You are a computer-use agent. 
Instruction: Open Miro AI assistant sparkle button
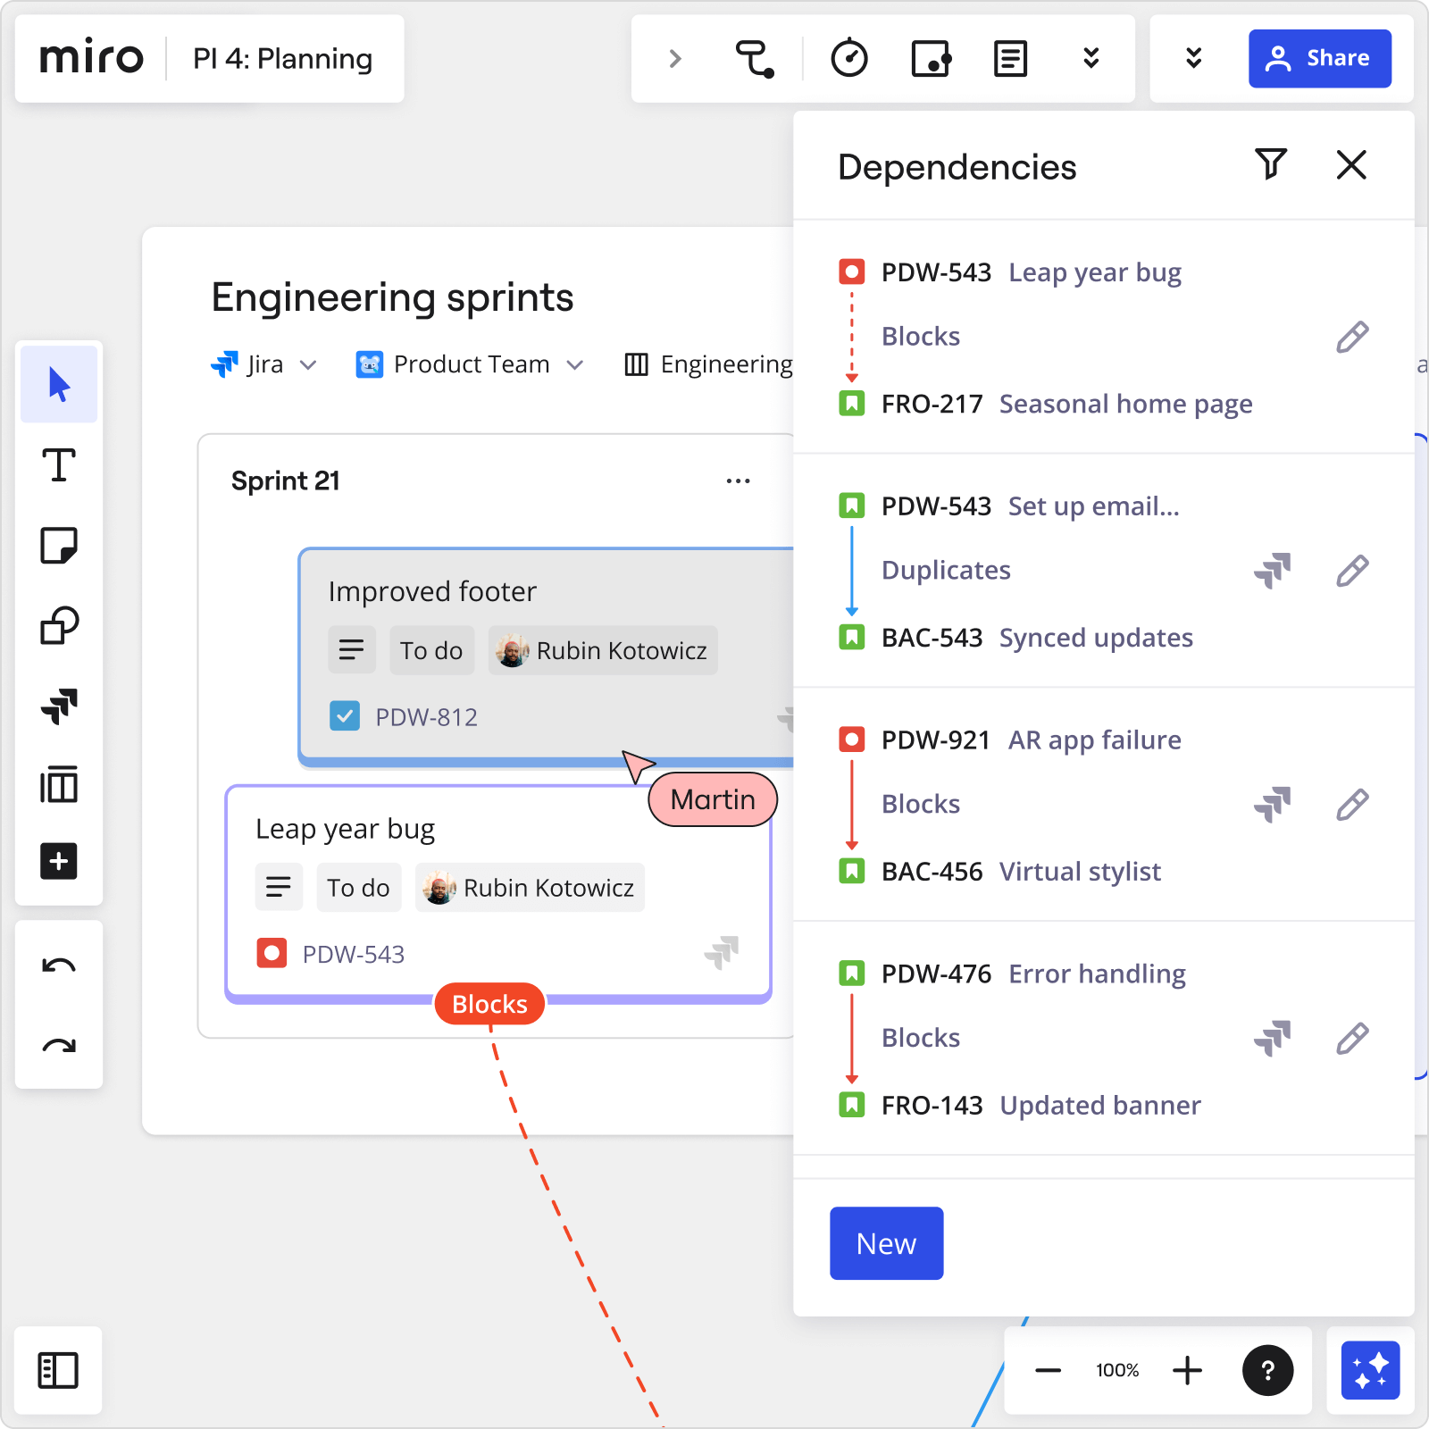1370,1370
